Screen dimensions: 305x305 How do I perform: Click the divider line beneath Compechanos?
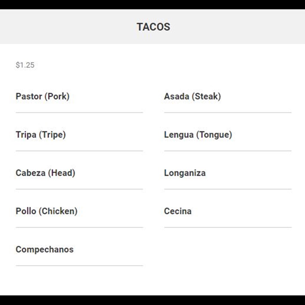click(x=79, y=265)
